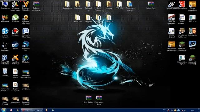Click the RU language indicator
This screenshot has height=112, width=200.
[x=164, y=110]
